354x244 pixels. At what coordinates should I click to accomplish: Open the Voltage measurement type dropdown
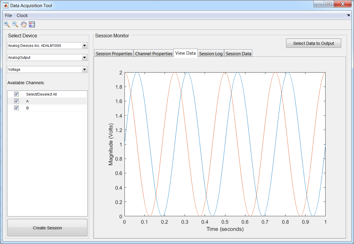[85, 70]
